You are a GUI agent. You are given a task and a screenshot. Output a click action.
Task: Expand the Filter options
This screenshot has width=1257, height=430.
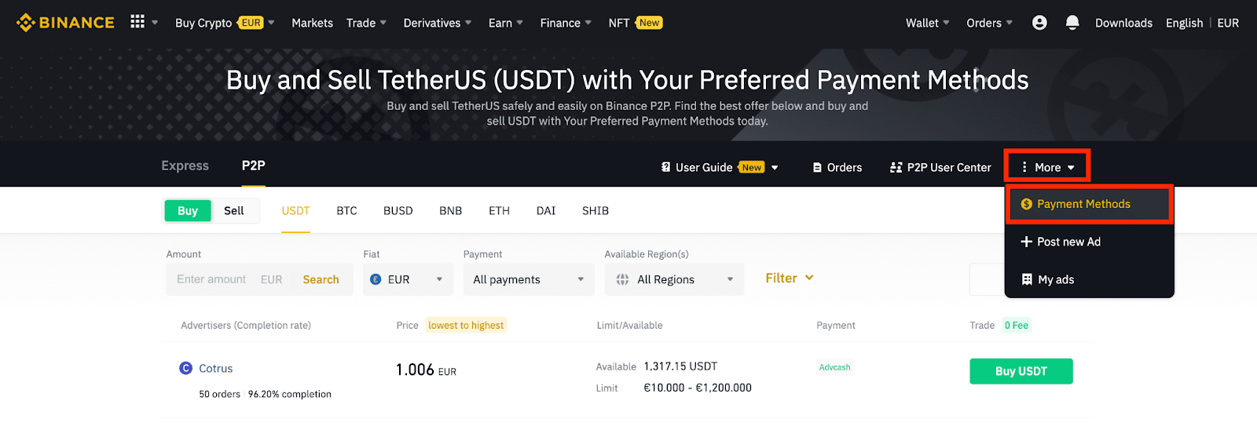point(789,278)
